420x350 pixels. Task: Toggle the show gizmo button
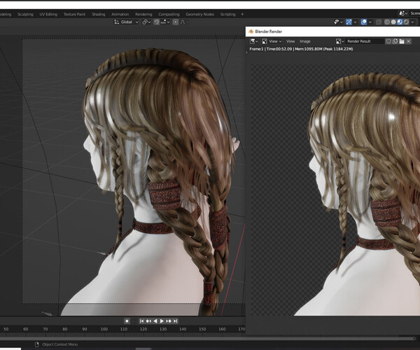[349, 22]
